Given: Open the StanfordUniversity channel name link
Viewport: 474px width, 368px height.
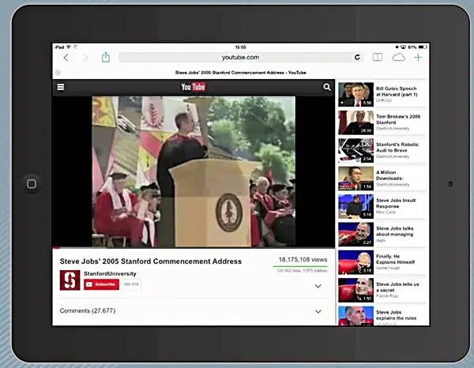Looking at the screenshot, I should coord(110,273).
